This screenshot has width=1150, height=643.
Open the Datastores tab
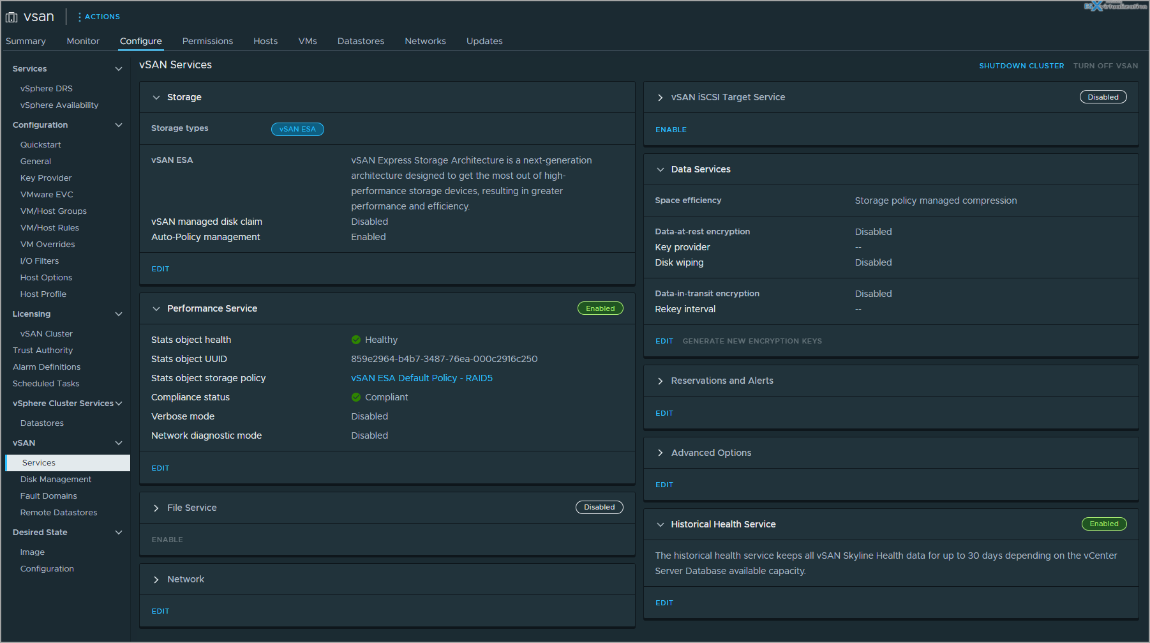tap(361, 41)
